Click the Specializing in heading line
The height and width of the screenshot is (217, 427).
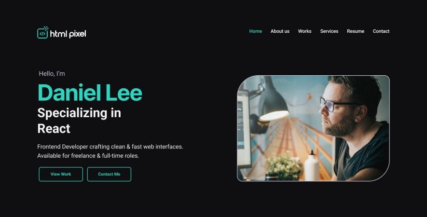pos(79,113)
